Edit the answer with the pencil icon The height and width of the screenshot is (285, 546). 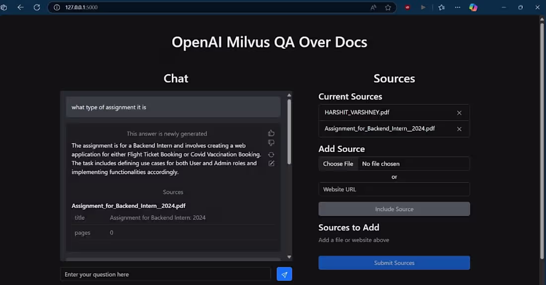[x=271, y=163]
